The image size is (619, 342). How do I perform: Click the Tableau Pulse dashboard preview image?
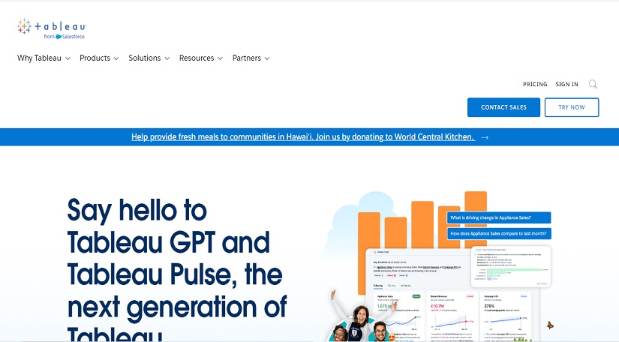452,294
